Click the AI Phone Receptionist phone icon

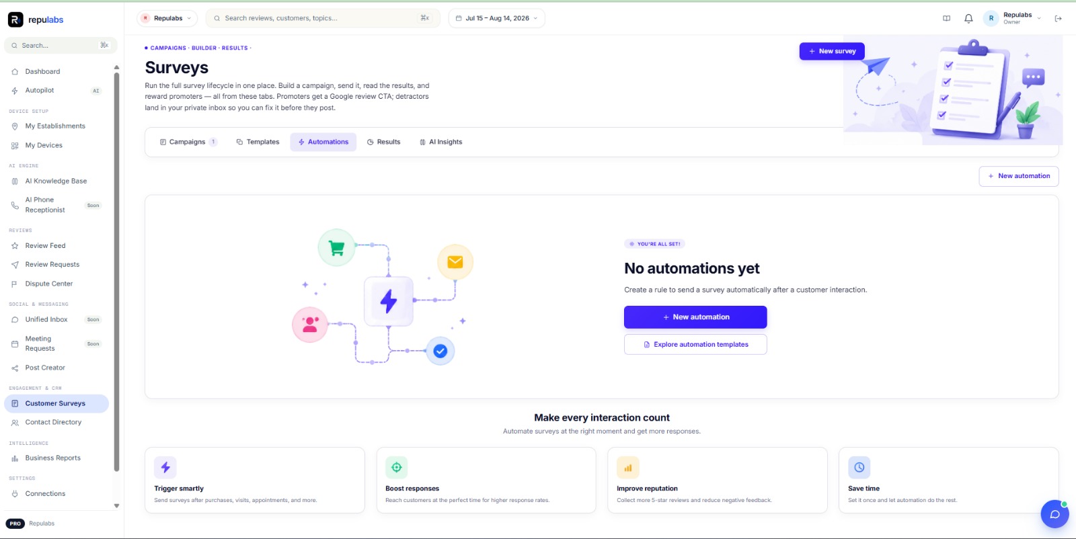tap(15, 205)
